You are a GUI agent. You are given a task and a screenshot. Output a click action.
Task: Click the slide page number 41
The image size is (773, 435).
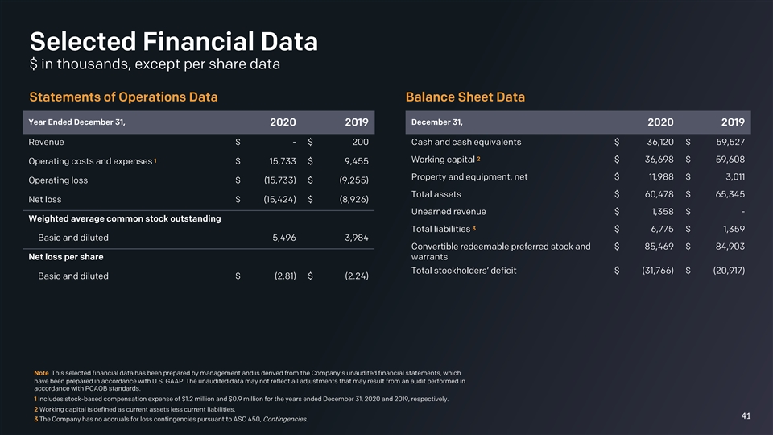click(x=746, y=416)
